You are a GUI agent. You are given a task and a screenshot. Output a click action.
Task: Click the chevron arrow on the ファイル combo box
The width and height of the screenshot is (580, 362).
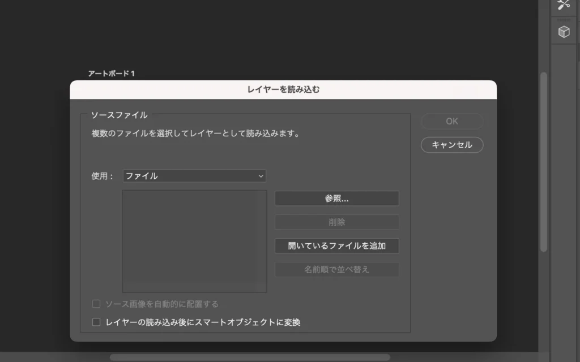261,176
